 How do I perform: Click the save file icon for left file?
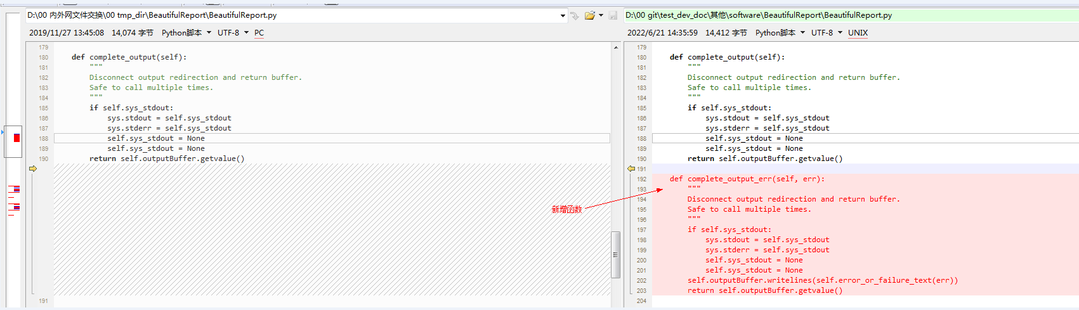[613, 15]
